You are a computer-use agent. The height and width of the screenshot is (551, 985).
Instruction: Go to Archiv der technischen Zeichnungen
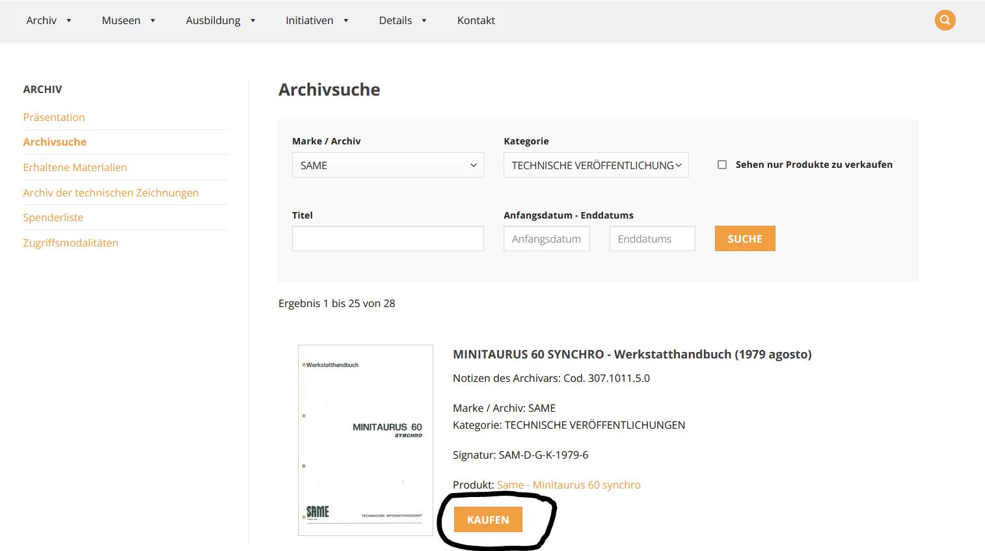click(111, 193)
